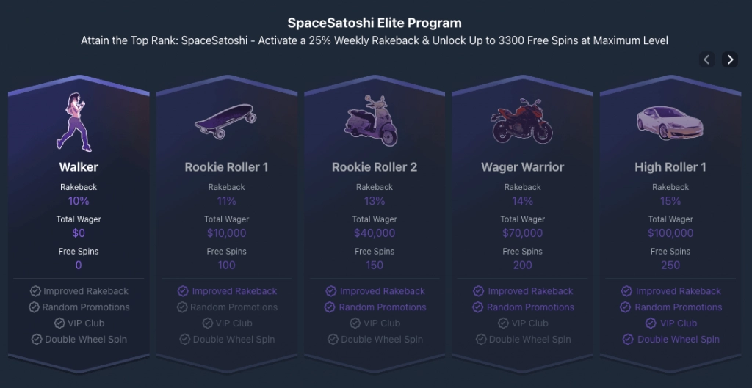This screenshot has width=752, height=388.
Task: Open the Wager Warrior rank title
Action: [x=522, y=167]
